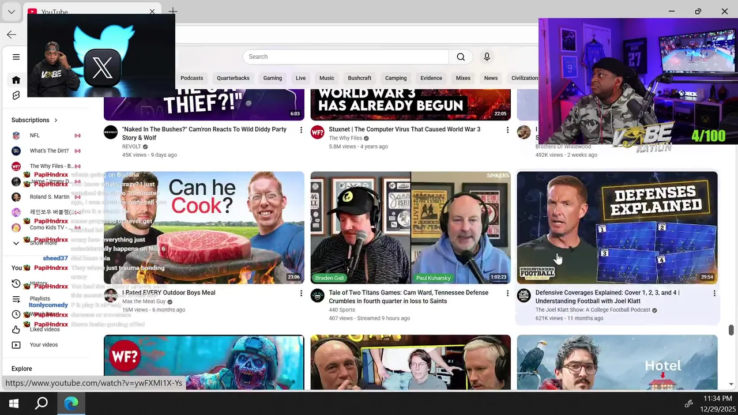Viewport: 738px width, 415px height.
Task: Open Windows Start menu
Action: click(14, 403)
